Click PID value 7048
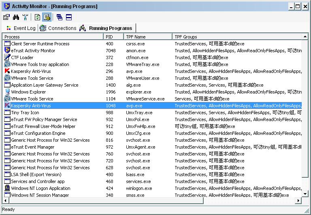This screenshot has width=311, height=215. tap(111, 51)
